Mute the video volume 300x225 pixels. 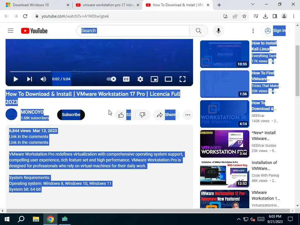[x=43, y=79]
